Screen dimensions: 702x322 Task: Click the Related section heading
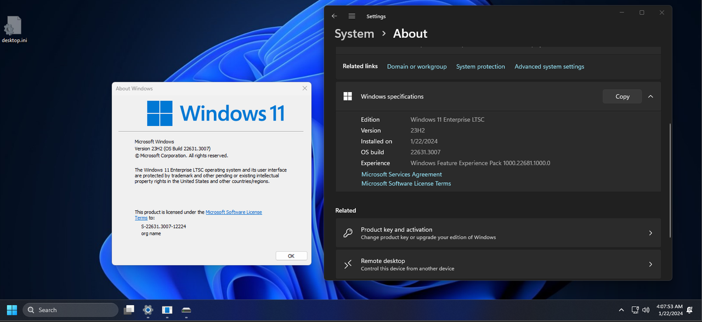click(x=346, y=210)
